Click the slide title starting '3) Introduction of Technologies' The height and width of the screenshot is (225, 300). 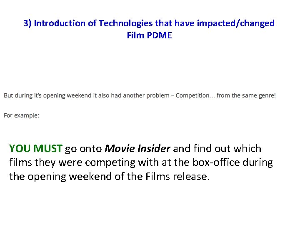click(149, 23)
